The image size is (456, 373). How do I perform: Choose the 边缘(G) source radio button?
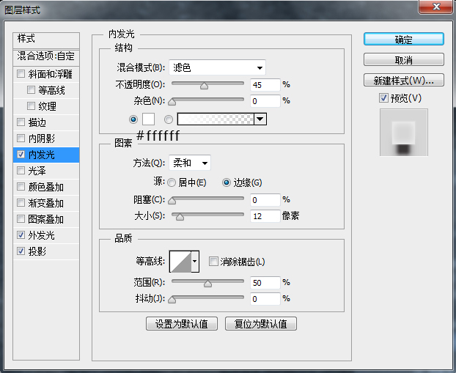(x=227, y=182)
